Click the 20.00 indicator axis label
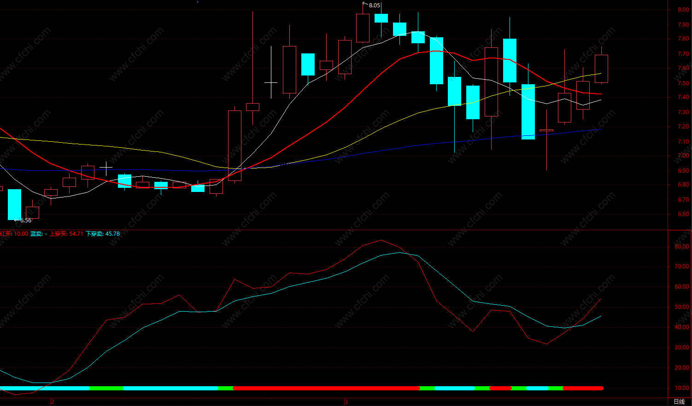 click(682, 368)
